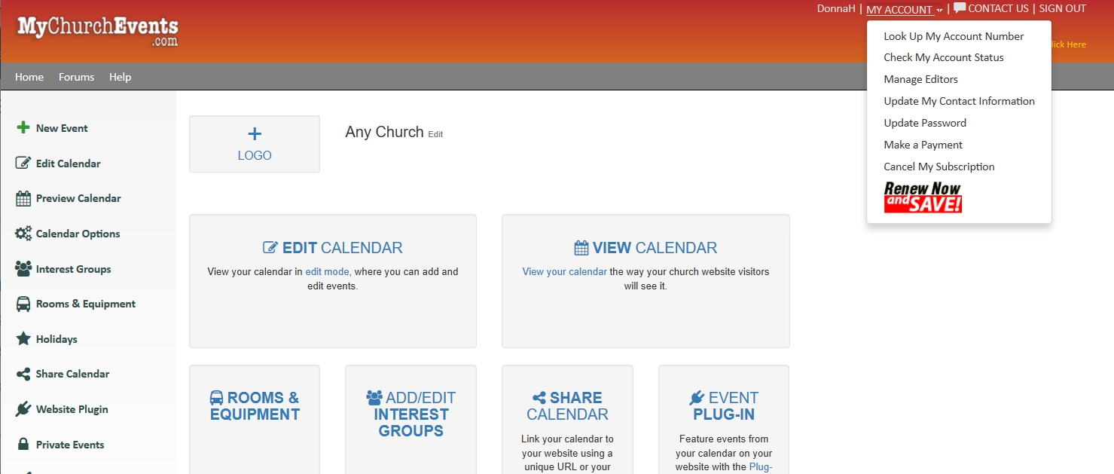
Task: Open the Holidays sidebar link
Action: pos(56,339)
